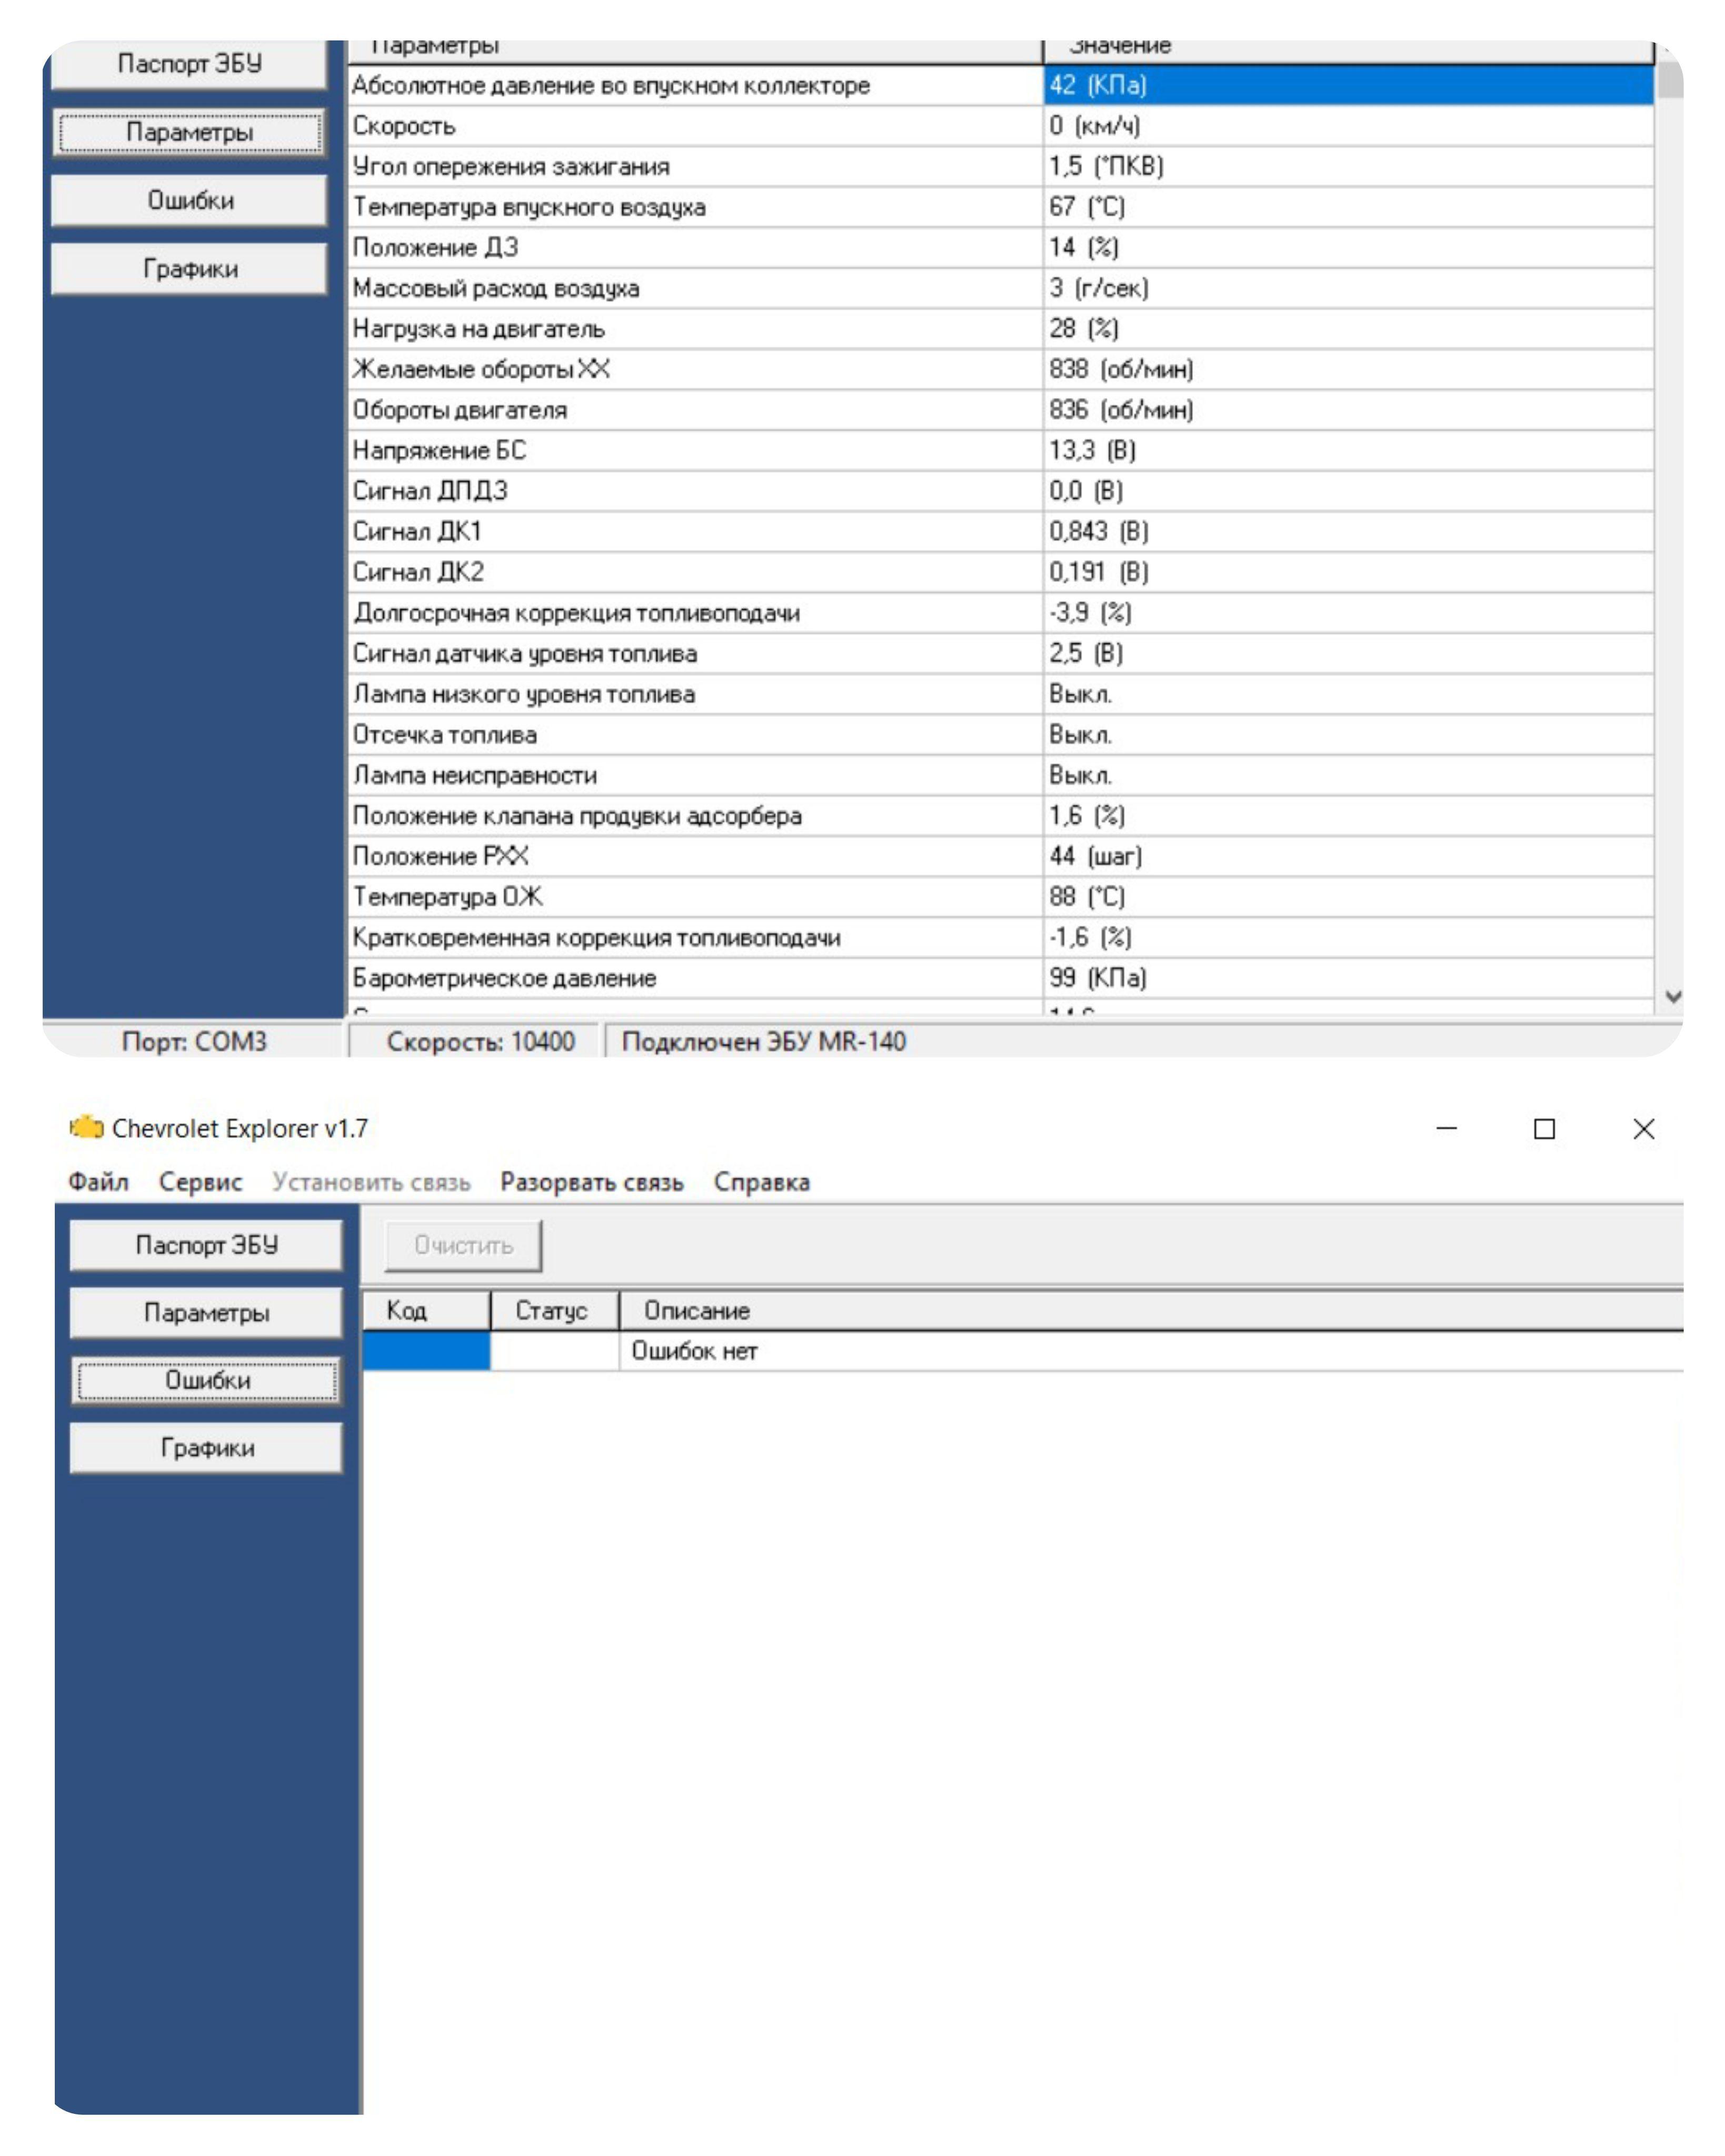
Task: Select Положение клапана продувки адсорбера row
Action: [x=1000, y=816]
